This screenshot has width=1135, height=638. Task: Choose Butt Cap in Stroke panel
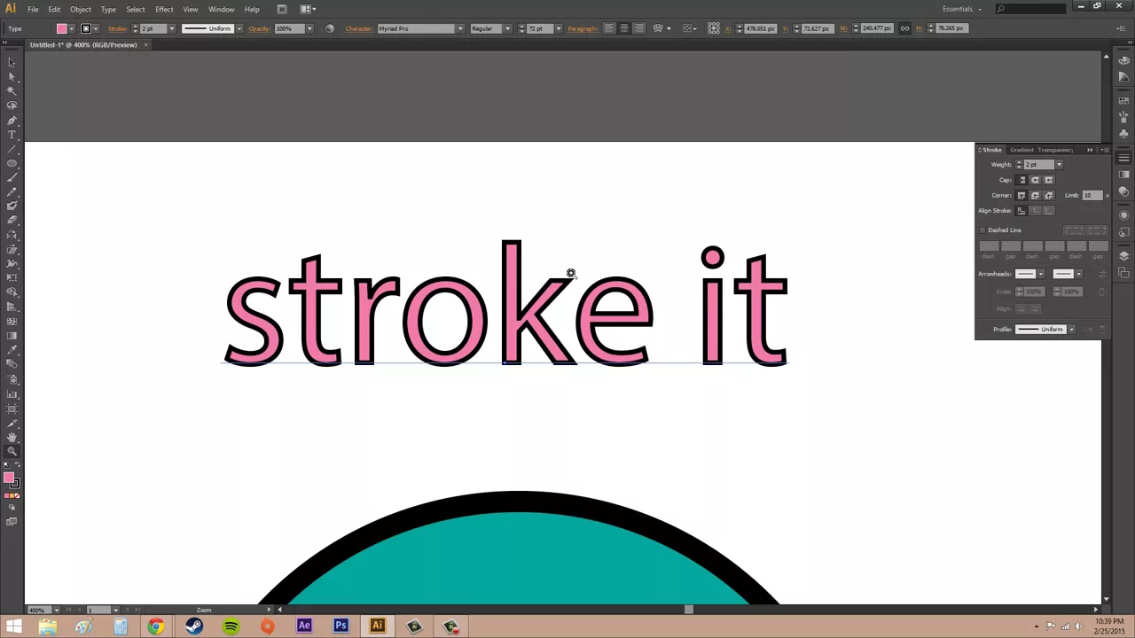coord(1021,180)
